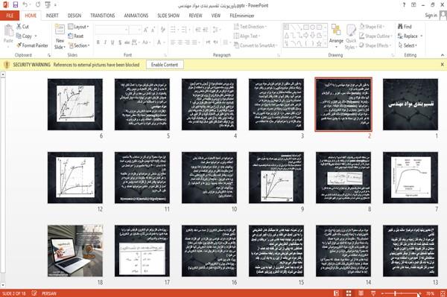The width and height of the screenshot is (447, 297).
Task: Open Quick Styles gallery
Action: click(x=351, y=37)
